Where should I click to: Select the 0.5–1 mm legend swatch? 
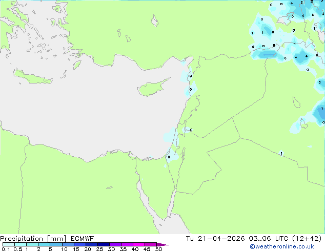tap(21, 244)
